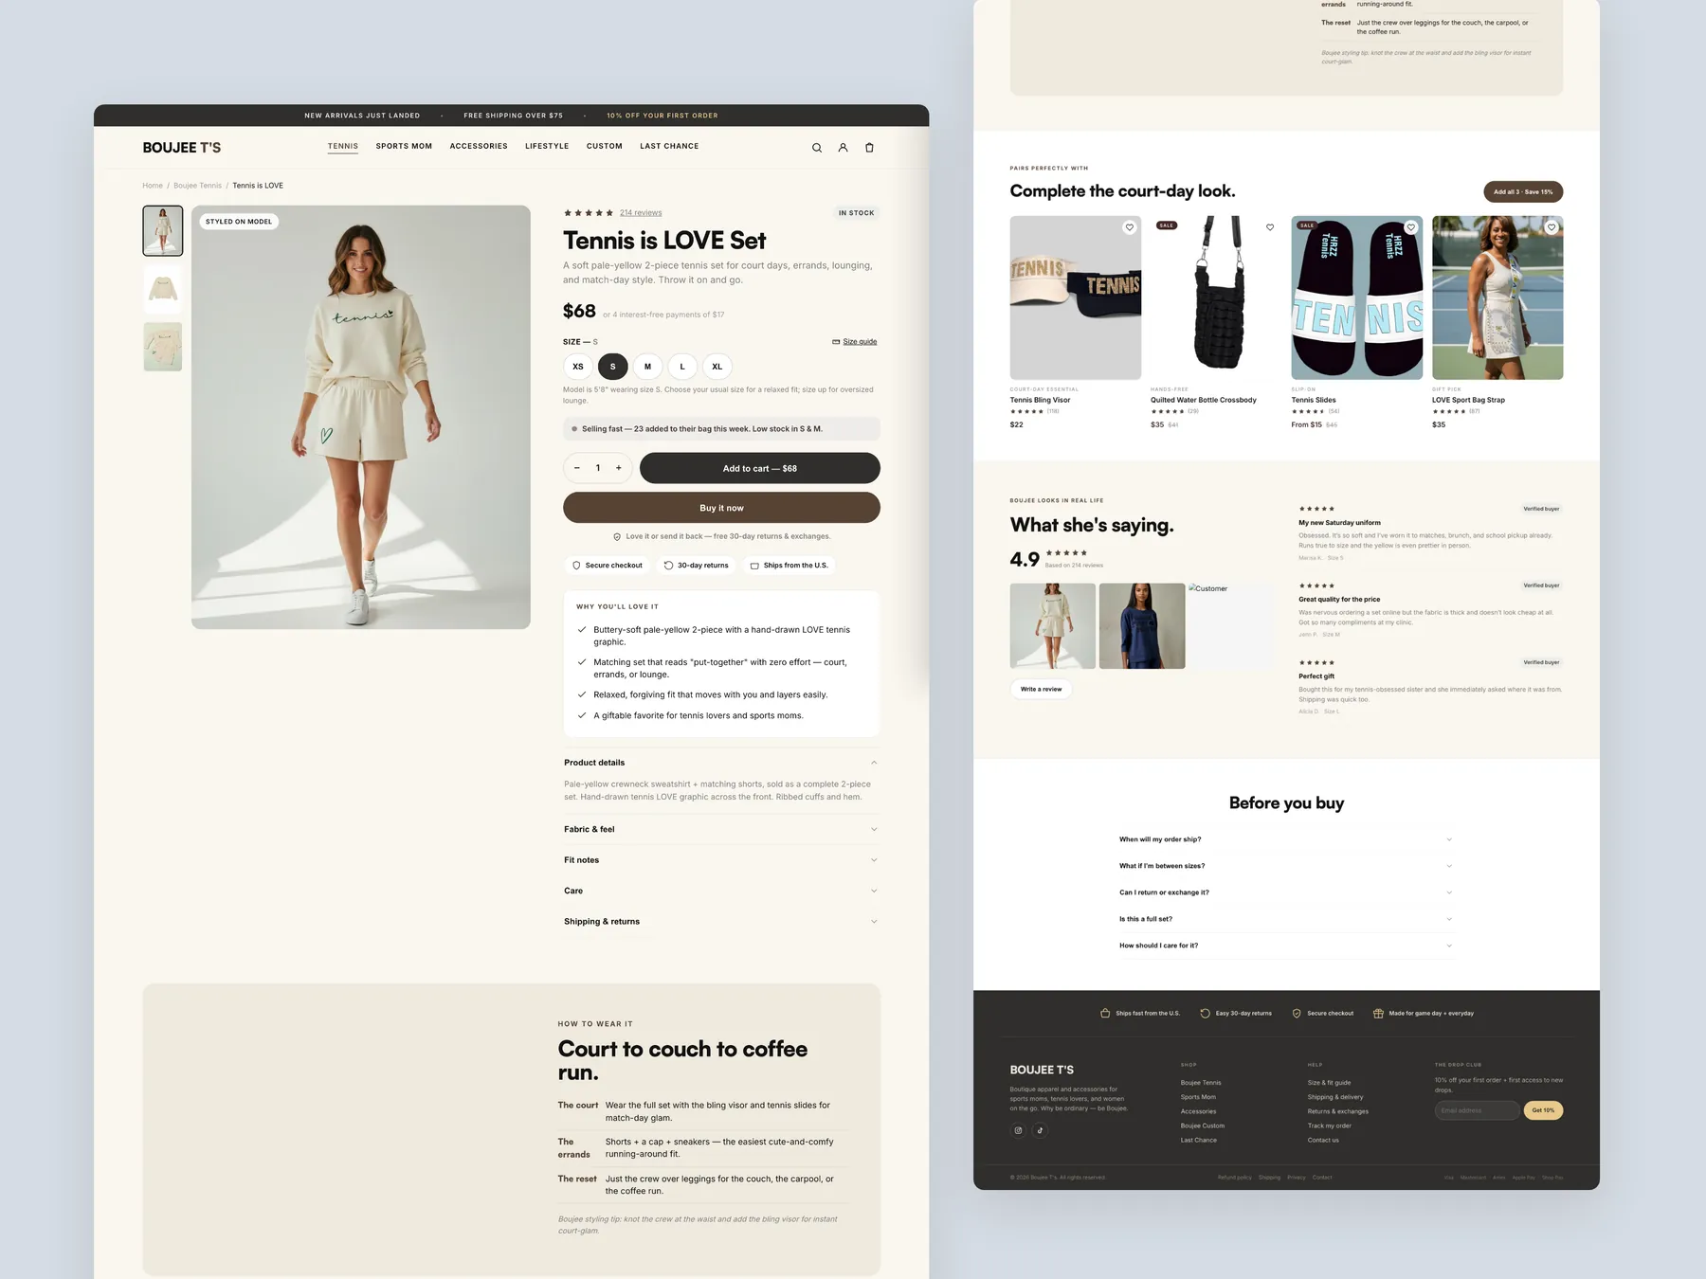Open the Lifestyle nav item
This screenshot has height=1279, width=1706.
(x=547, y=146)
